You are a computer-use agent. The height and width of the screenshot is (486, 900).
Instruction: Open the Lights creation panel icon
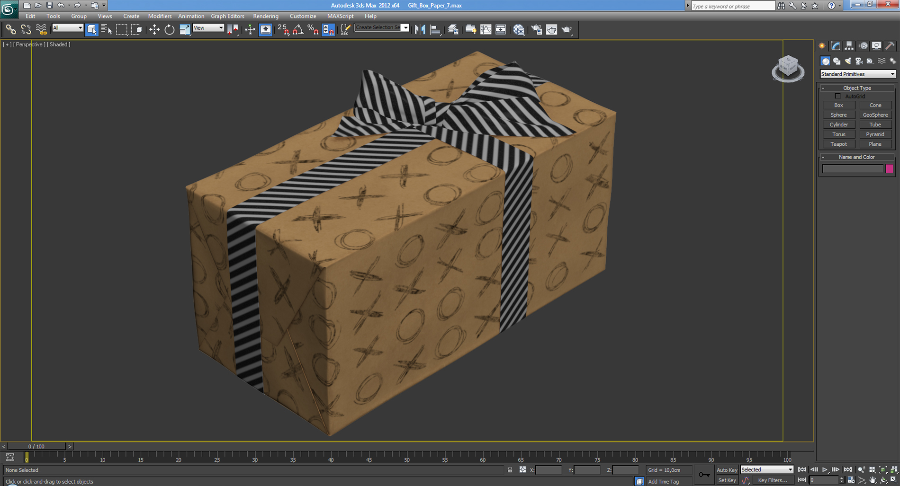[847, 61]
